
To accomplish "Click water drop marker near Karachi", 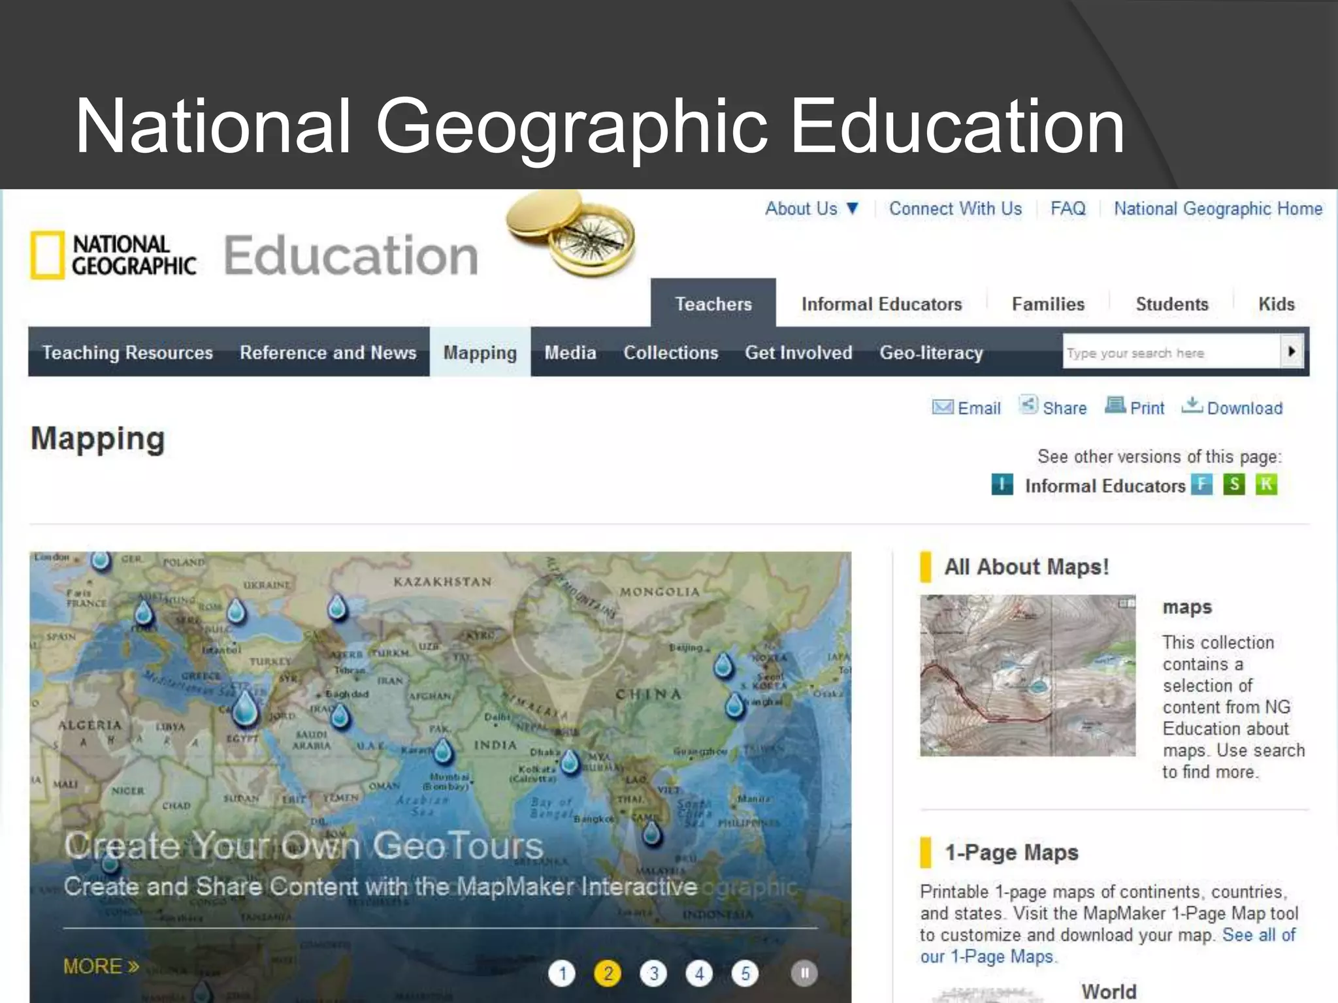I will point(443,751).
